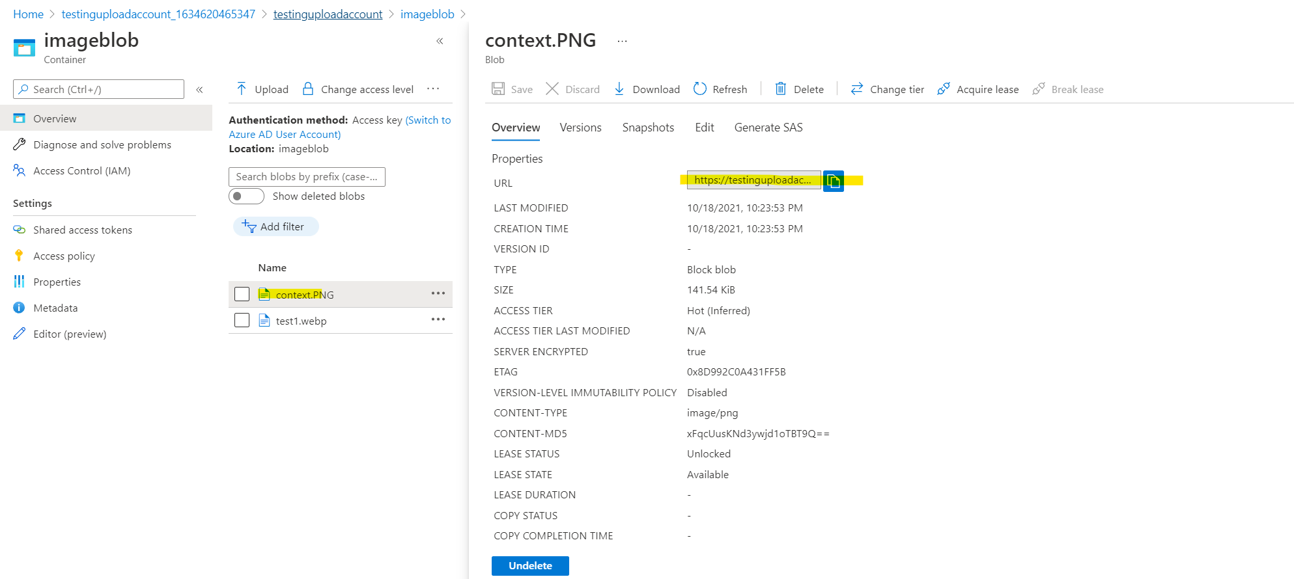This screenshot has width=1294, height=579.
Task: Open ellipsis menu beside context.PNG title
Action: click(623, 41)
